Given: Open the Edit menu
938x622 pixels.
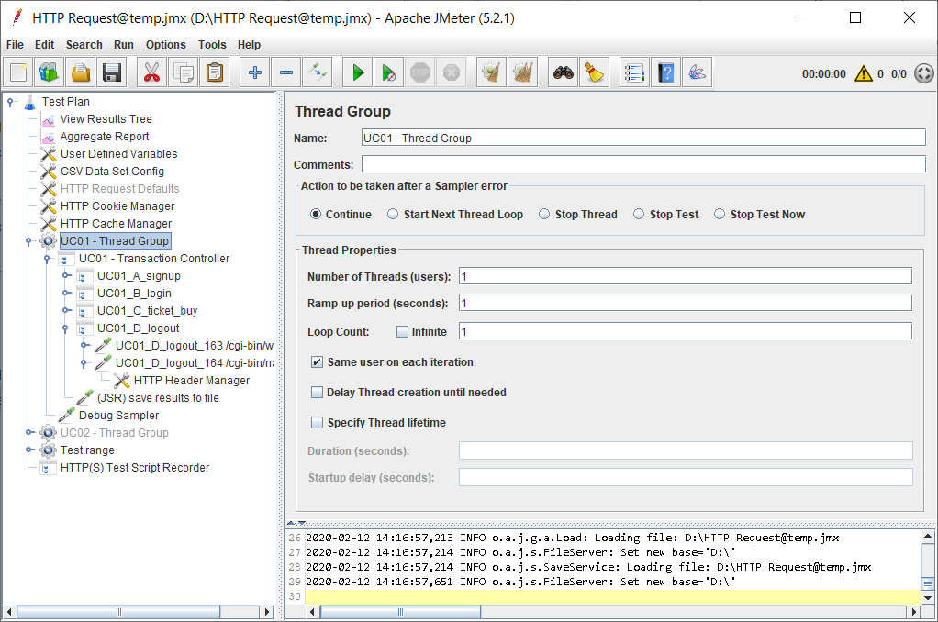Looking at the screenshot, I should coord(44,45).
